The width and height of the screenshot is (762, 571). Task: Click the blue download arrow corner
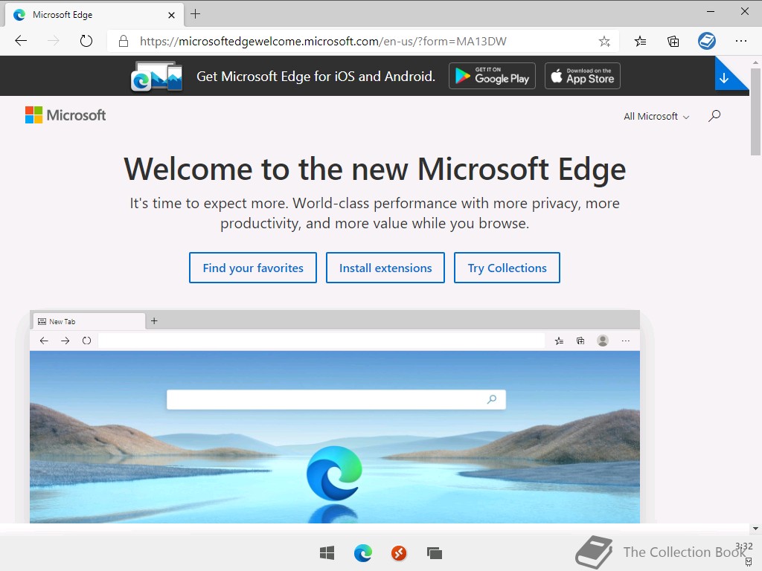[726, 77]
